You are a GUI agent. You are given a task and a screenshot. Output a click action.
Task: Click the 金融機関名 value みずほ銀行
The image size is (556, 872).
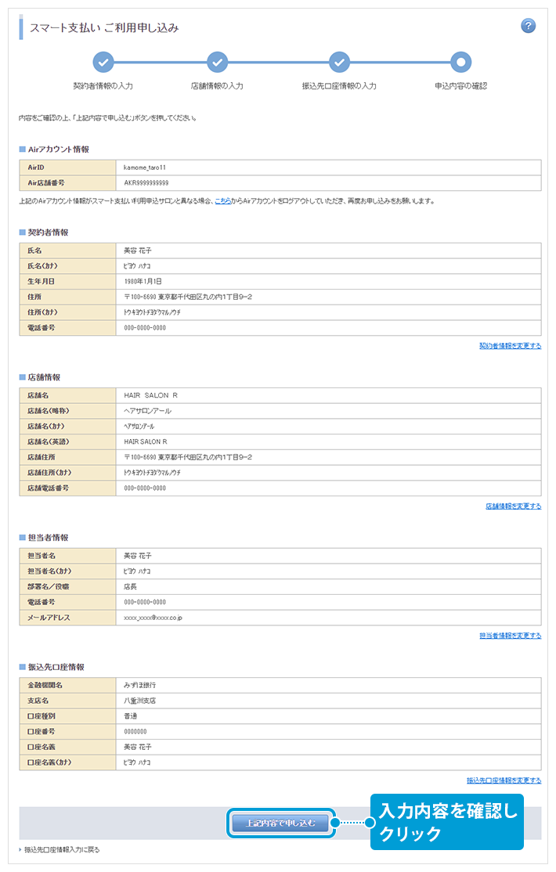coord(140,685)
